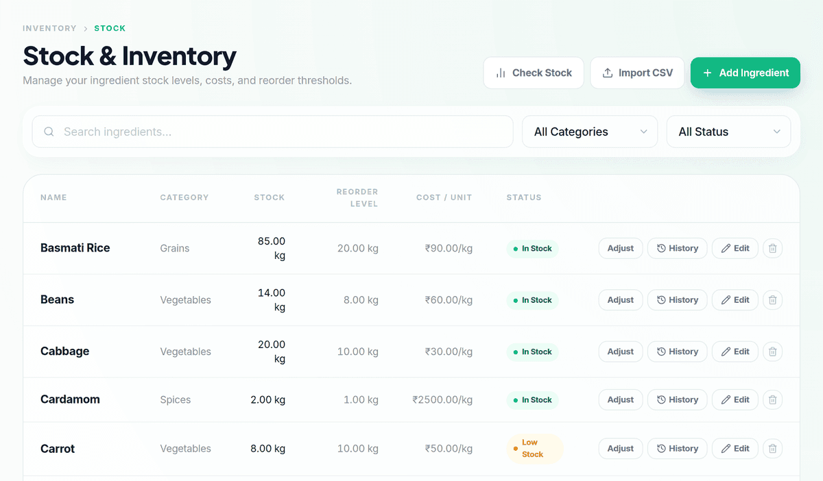Click the Cabbage name cell
The image size is (823, 481).
click(65, 351)
